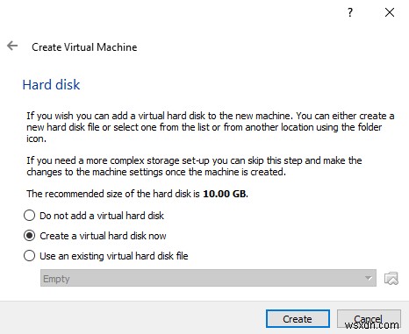Click the recommended size 10.00 GB text
Image resolution: width=409 pixels, height=334 pixels.
coord(226,194)
